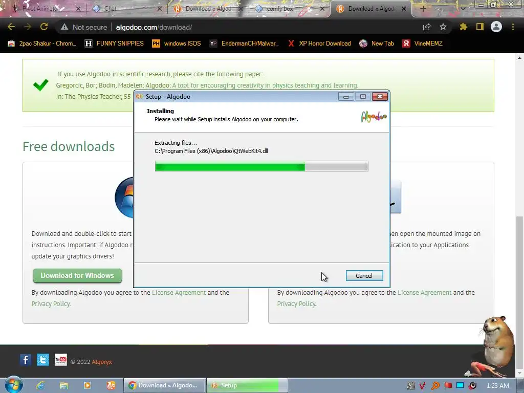Open the Windows Start menu orb
This screenshot has height=393, width=524.
click(13, 385)
